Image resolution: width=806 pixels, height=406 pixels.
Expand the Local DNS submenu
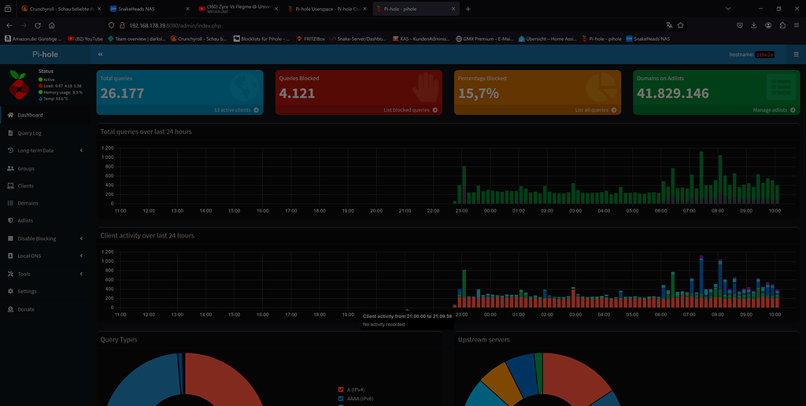click(x=81, y=256)
